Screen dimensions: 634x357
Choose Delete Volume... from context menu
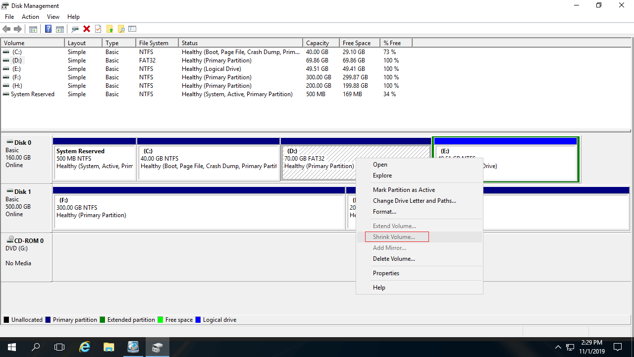point(394,259)
